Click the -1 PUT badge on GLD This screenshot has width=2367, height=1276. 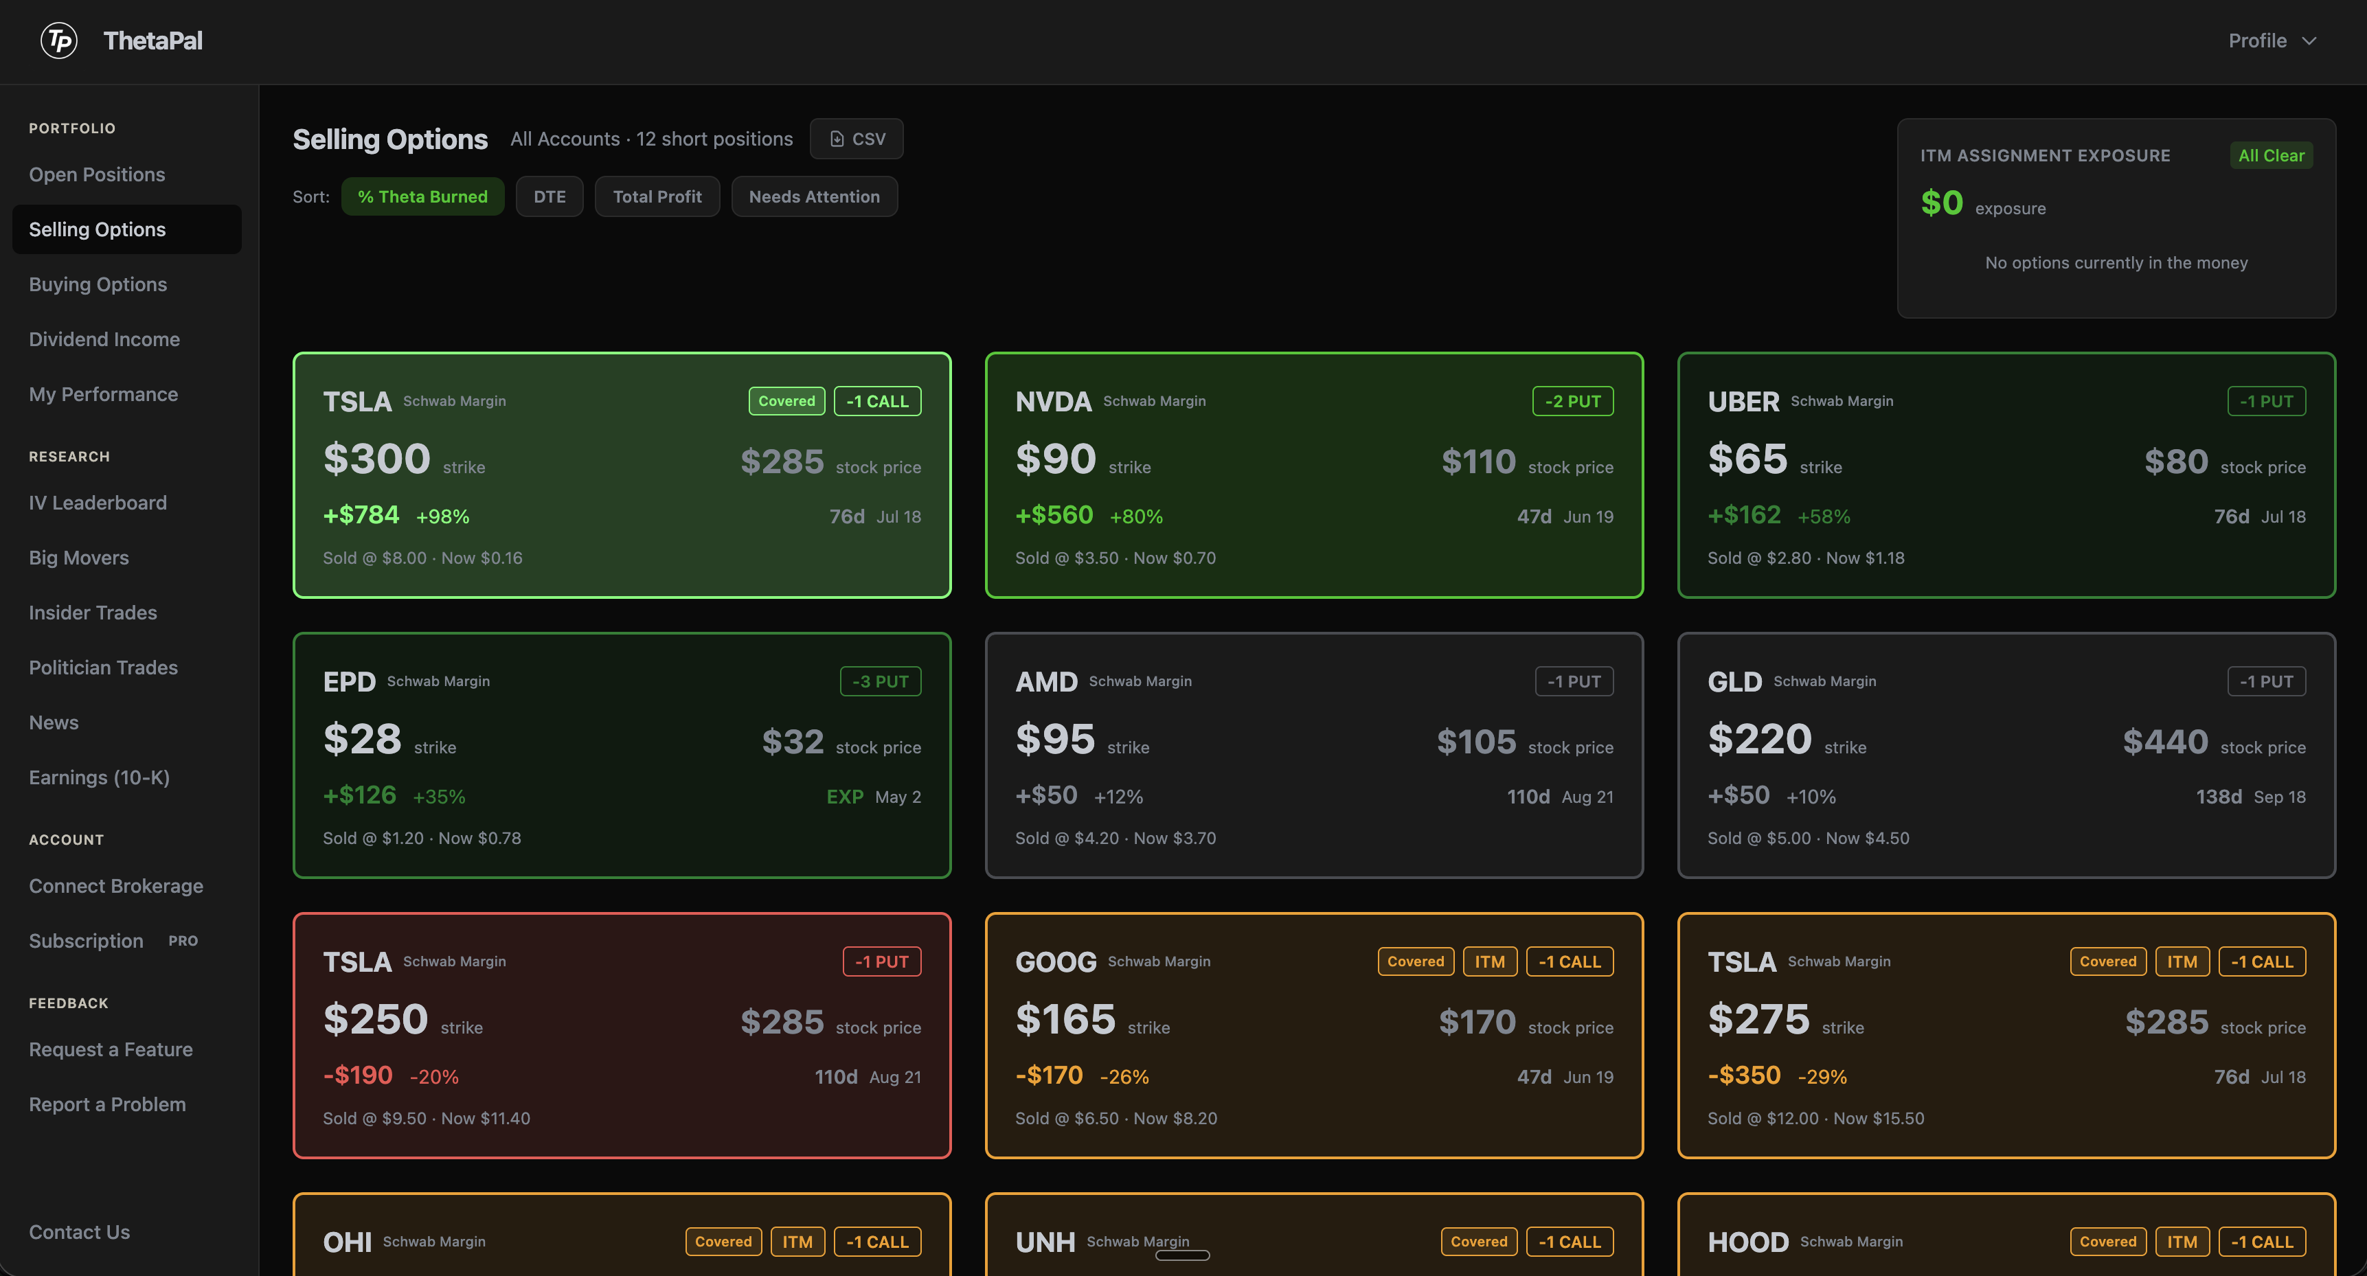click(x=2267, y=682)
